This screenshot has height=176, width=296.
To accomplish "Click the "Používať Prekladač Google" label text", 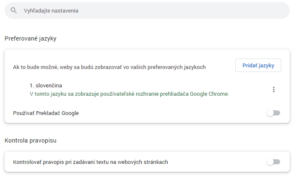I will pos(46,113).
